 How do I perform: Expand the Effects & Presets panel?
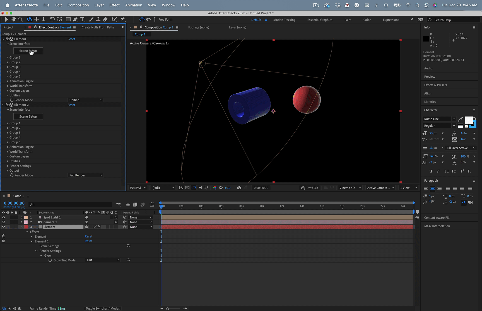point(435,85)
